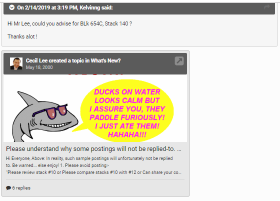Click the HAHAHA!!! text in the bubble
This screenshot has width=280, height=201.
coord(127,134)
